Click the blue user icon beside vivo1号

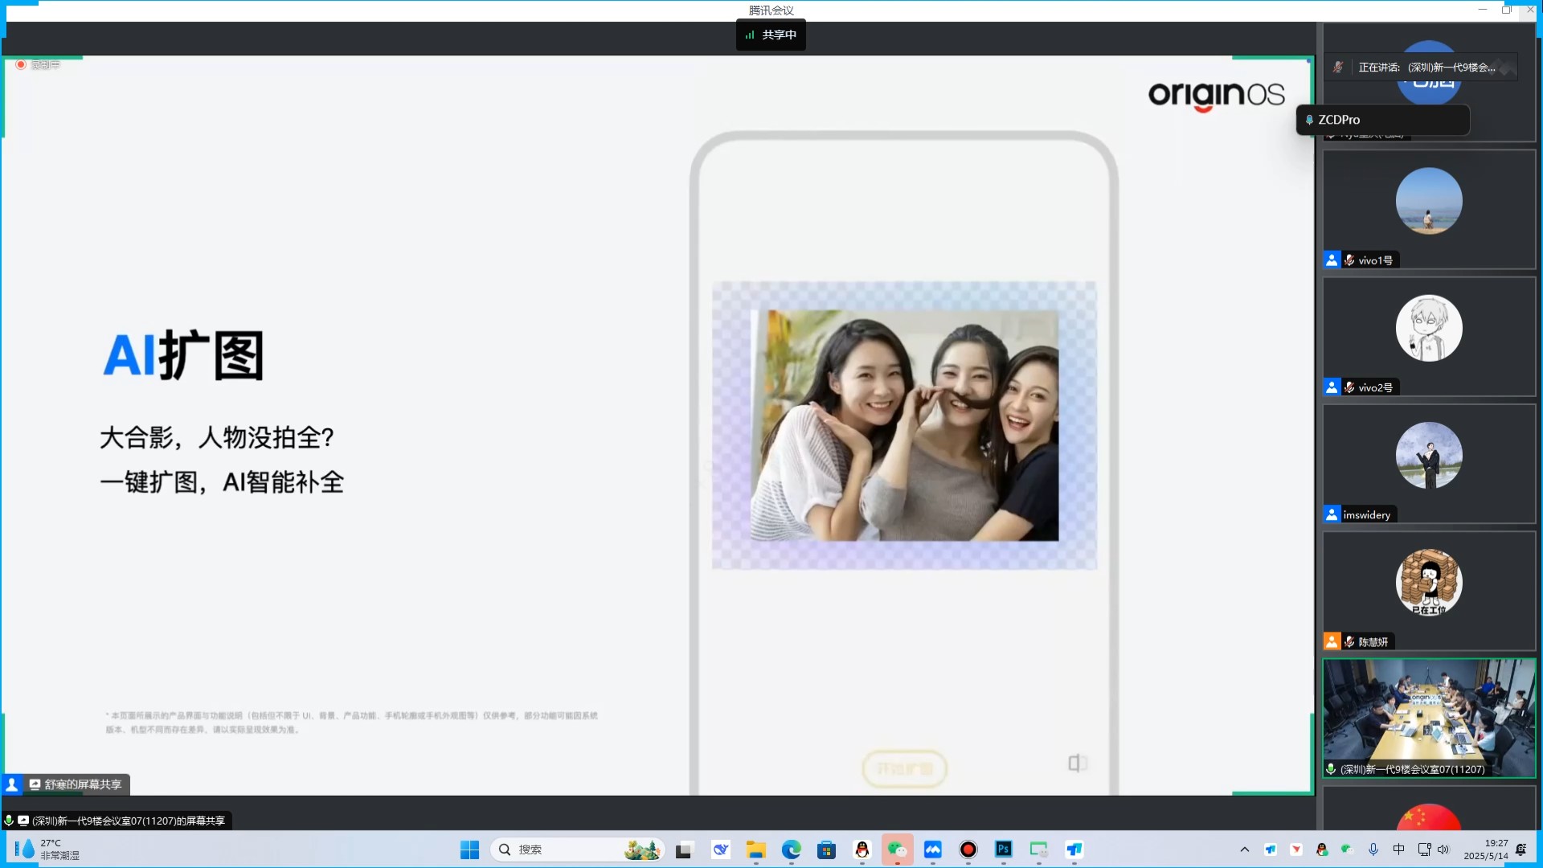(x=1332, y=260)
